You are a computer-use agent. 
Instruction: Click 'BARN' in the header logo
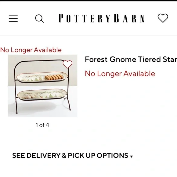[129, 18]
